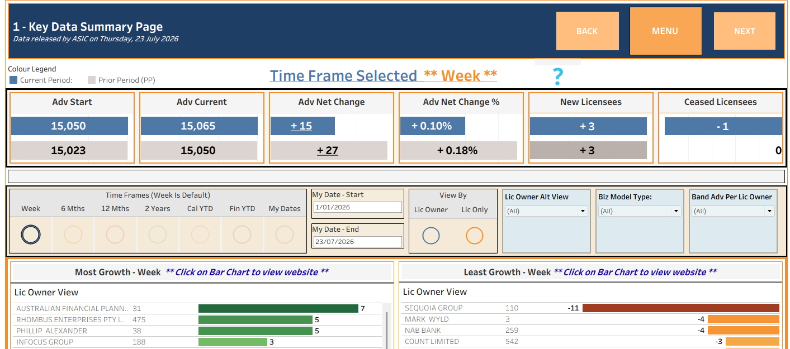Image resolution: width=790 pixels, height=349 pixels.
Task: Click RHOMBUS ENTERPRISES PTY row label
Action: (x=71, y=319)
